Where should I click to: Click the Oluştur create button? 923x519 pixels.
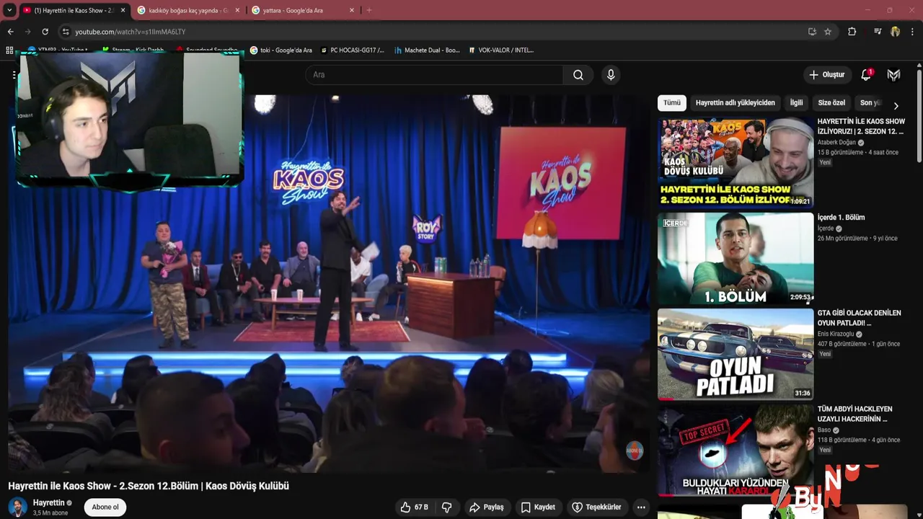[x=826, y=75]
